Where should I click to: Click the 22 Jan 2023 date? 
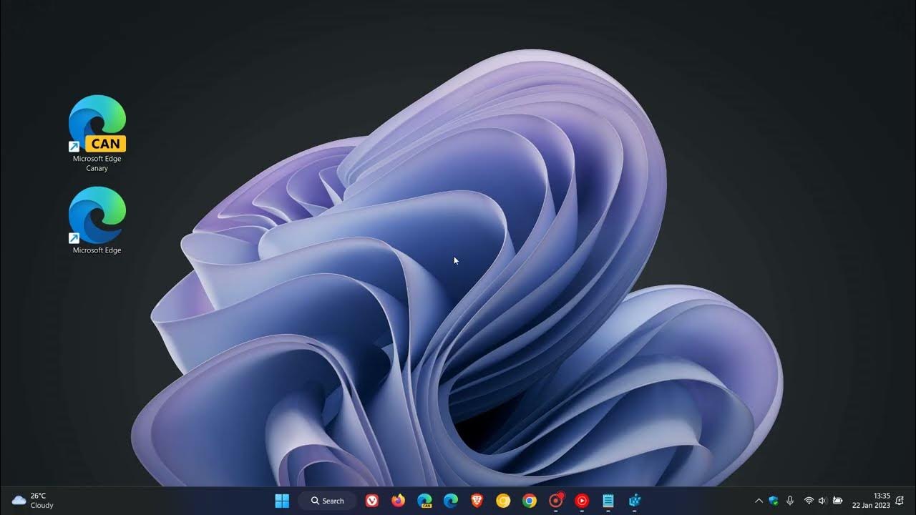point(871,506)
